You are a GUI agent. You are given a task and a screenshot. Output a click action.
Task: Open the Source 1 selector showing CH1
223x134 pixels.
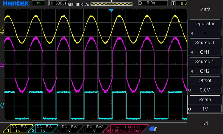coord(205,52)
